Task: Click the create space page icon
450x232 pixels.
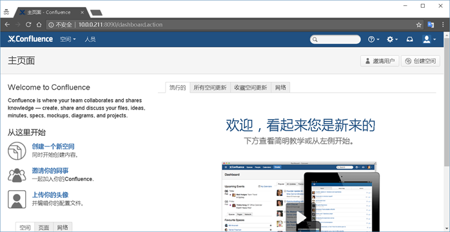Action: click(x=17, y=151)
